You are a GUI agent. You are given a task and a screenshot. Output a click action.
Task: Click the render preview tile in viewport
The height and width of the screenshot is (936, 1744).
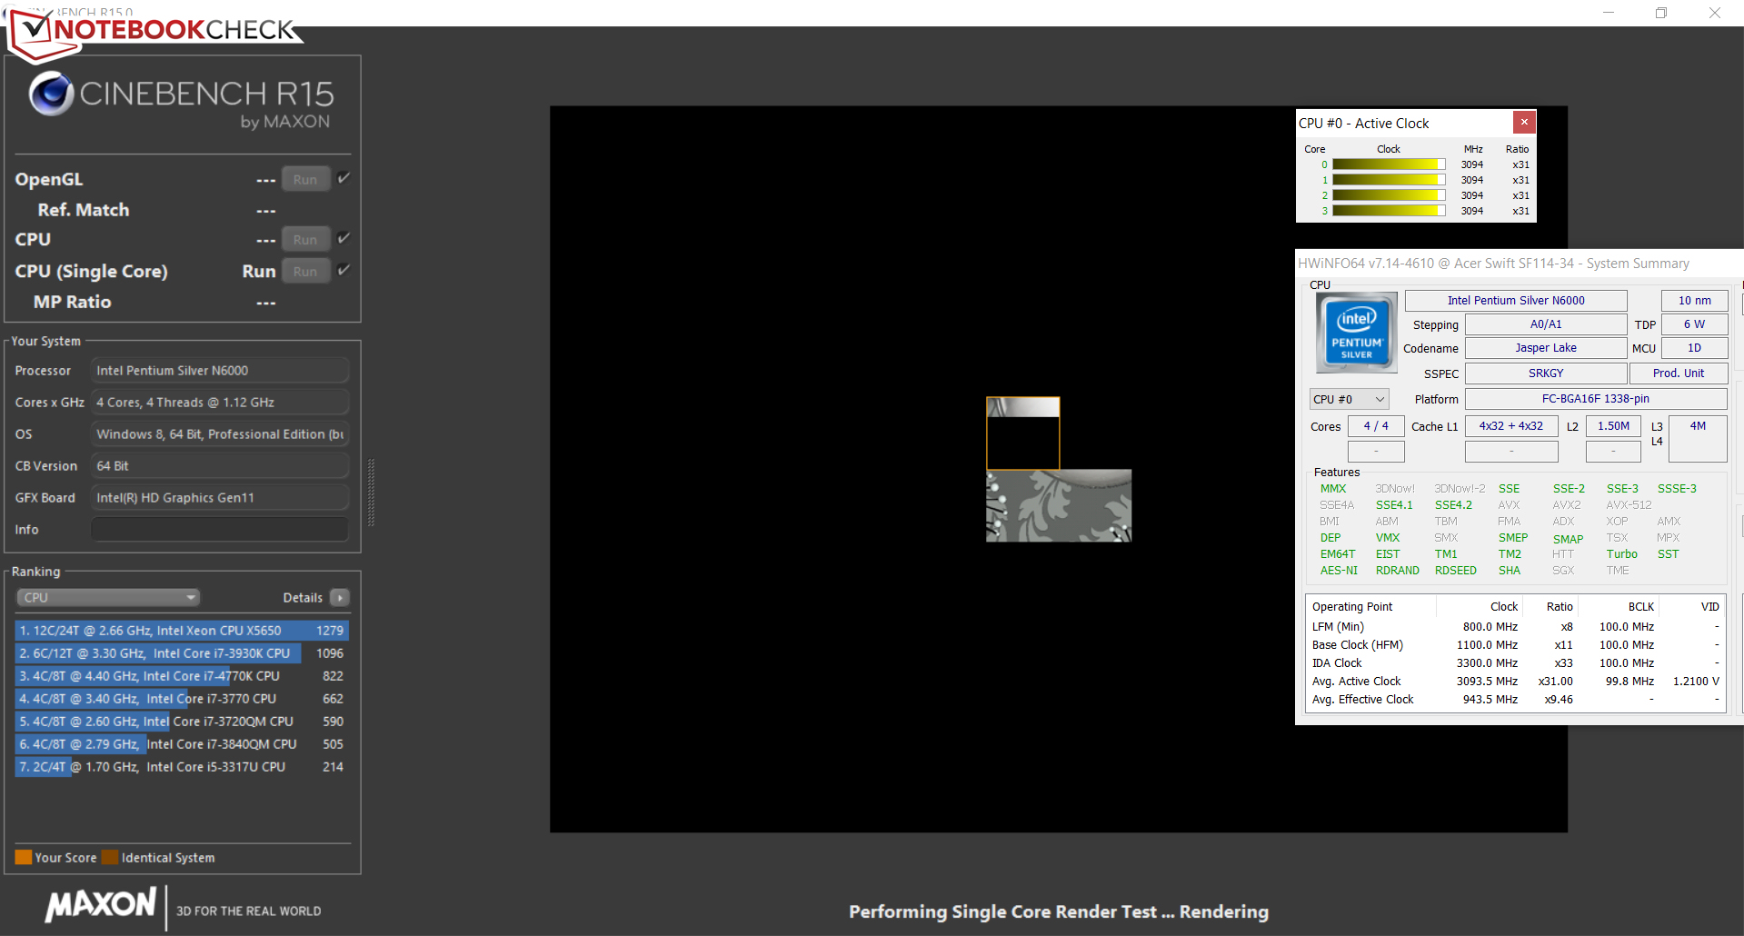pos(1022,433)
